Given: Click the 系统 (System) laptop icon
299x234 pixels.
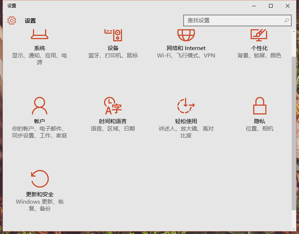Looking at the screenshot, I should coord(40,34).
